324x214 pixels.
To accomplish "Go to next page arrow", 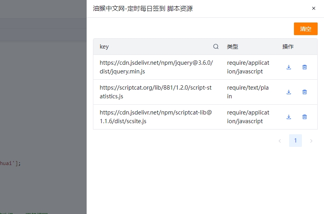I will click(x=311, y=141).
